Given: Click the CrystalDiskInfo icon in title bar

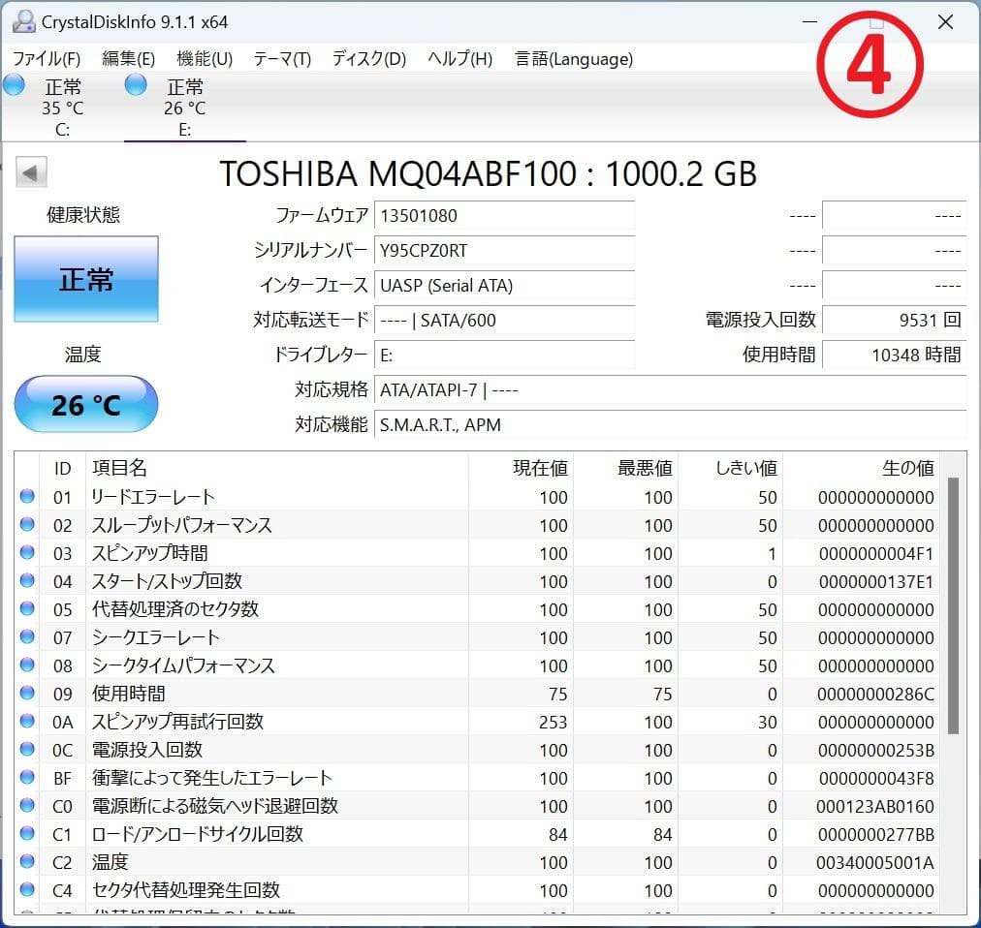Looking at the screenshot, I should tap(23, 20).
